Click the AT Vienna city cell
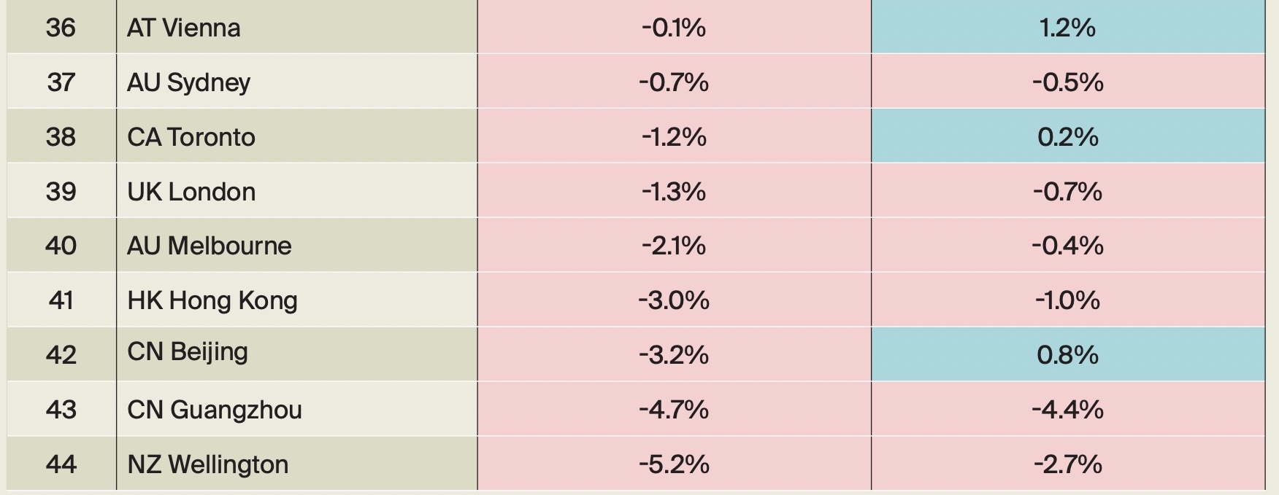This screenshot has height=495, width=1279. coord(184,28)
